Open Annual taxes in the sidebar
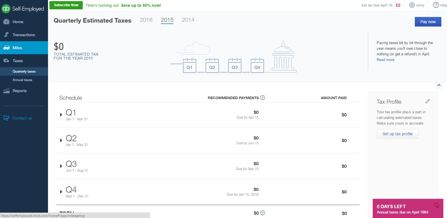 point(22,80)
